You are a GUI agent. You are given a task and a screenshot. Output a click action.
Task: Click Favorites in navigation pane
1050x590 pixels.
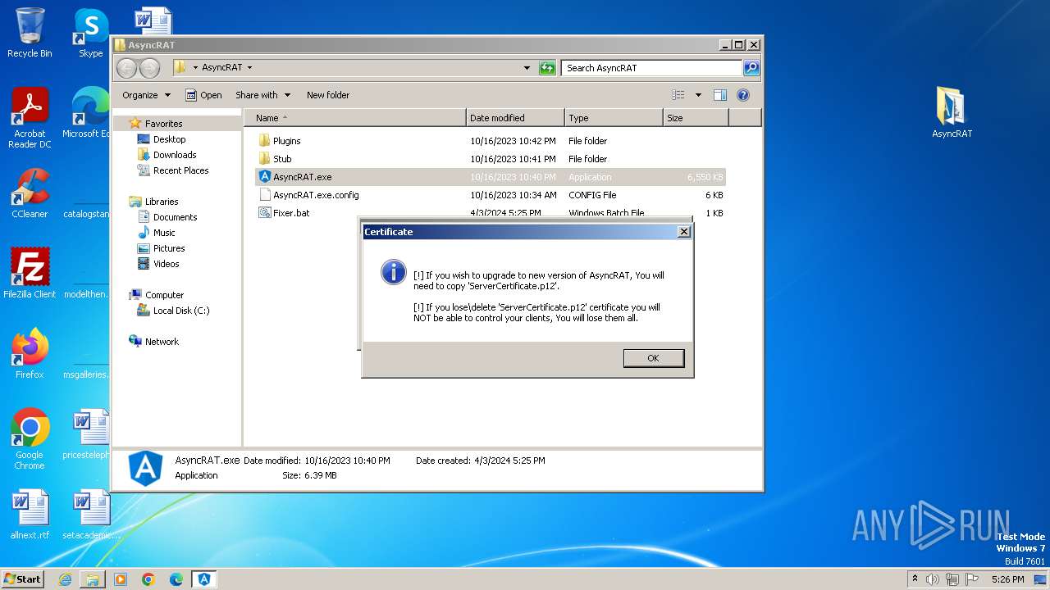pos(163,124)
